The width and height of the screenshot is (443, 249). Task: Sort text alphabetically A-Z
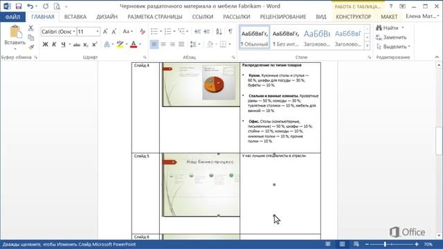219,31
